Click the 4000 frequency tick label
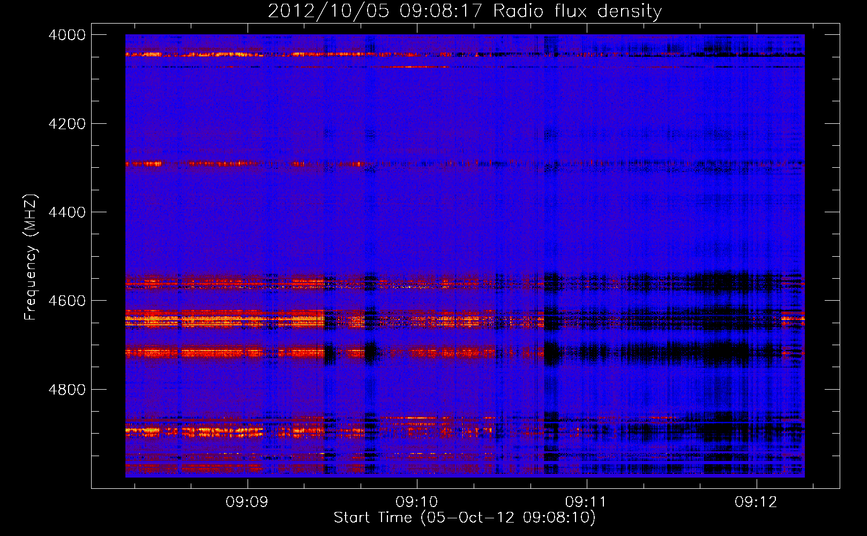Screen dimensions: 867x536 coord(67,35)
